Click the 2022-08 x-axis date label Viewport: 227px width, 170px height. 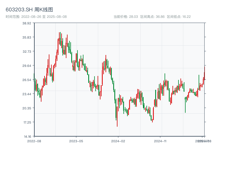34,141
